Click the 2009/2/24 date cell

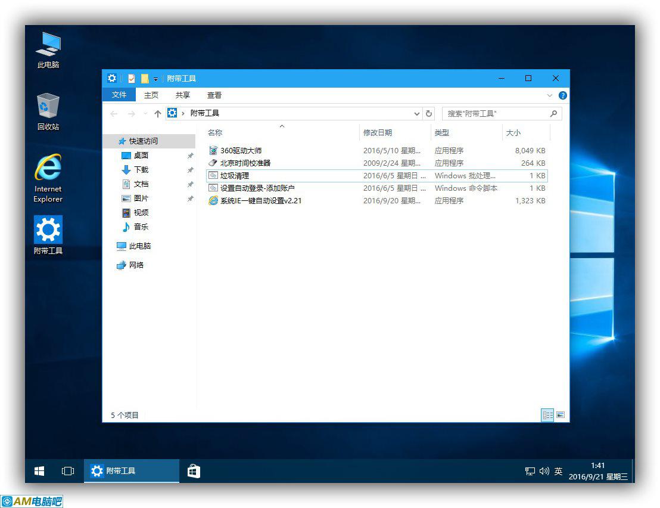392,163
